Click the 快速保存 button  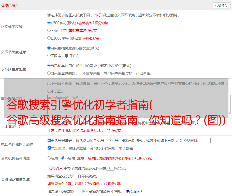tap(222, 6)
